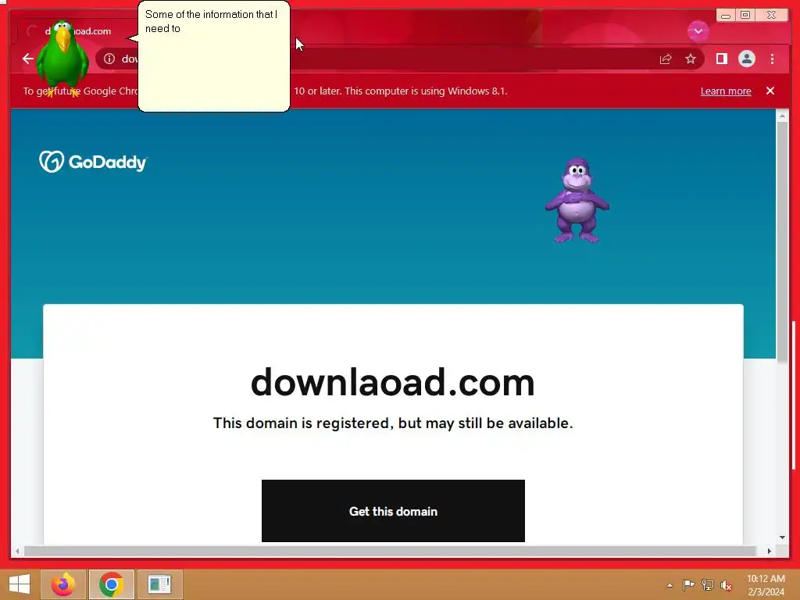
Task: Open Firefox from the taskbar
Action: [x=63, y=584]
